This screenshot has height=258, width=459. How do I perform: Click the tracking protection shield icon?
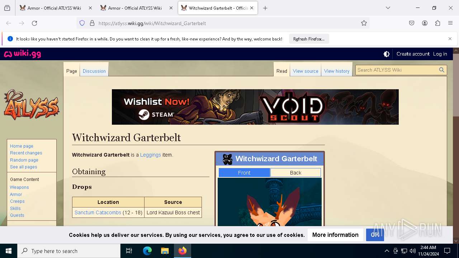(82, 23)
